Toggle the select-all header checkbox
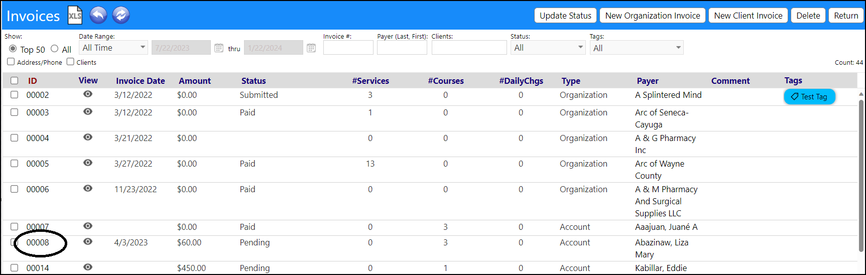 pos(15,81)
